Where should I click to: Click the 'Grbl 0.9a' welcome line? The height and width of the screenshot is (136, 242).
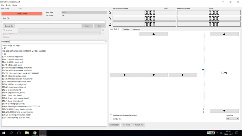(x=11, y=46)
